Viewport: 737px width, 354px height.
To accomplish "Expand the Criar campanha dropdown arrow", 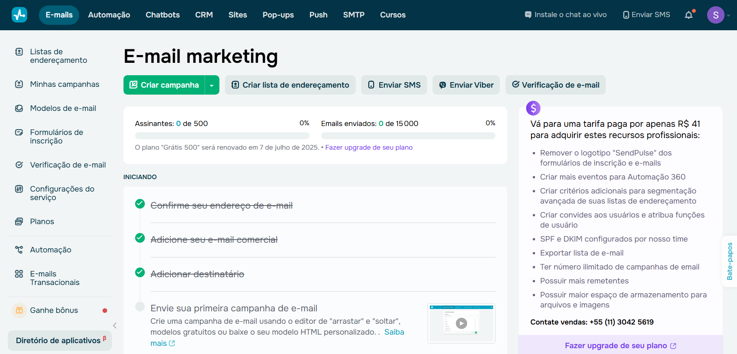I will pyautogui.click(x=212, y=85).
